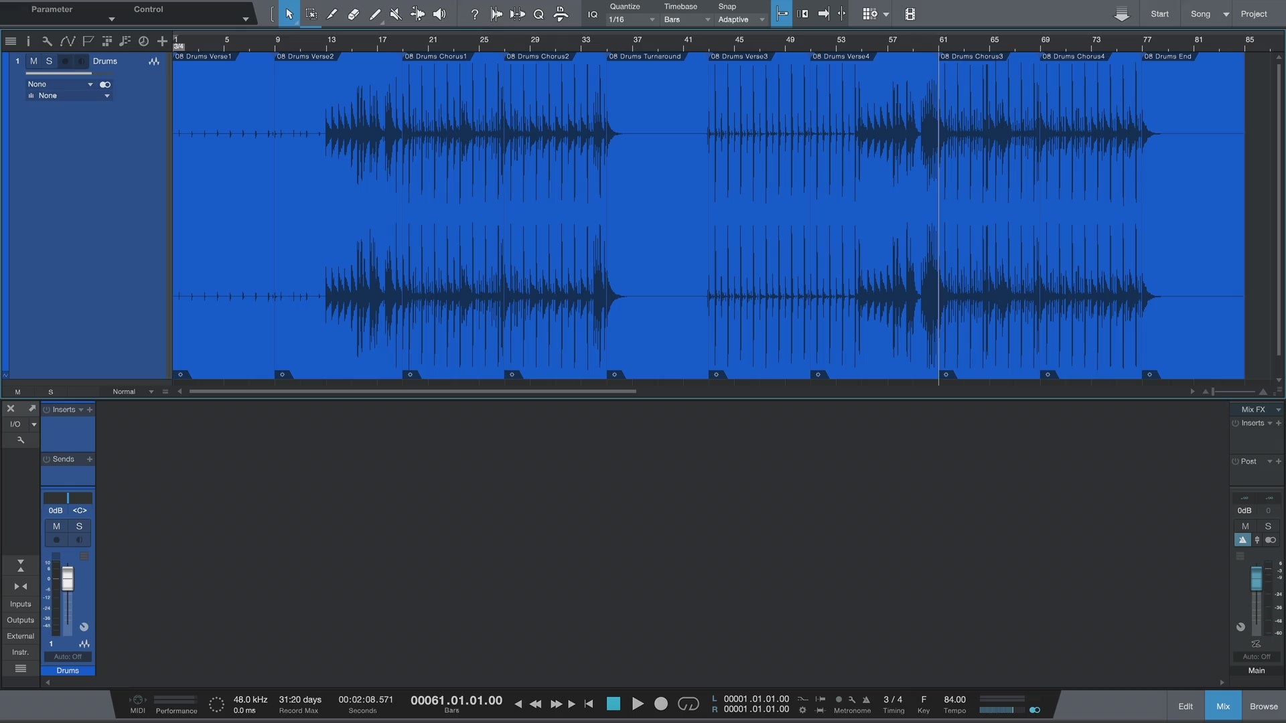Screen dimensions: 1286x723
Task: Open the Mix FX dropdown on Main
Action: pyautogui.click(x=1278, y=410)
